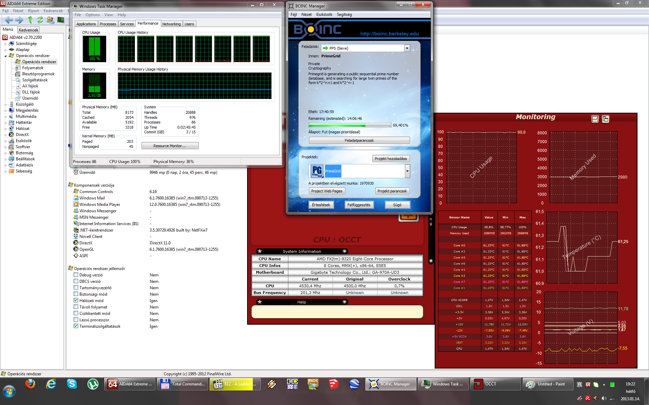Click the volume speaker tray icon

point(604,399)
